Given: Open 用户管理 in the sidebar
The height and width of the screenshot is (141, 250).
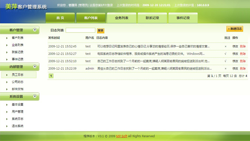Looking at the screenshot, I should click(18, 112).
